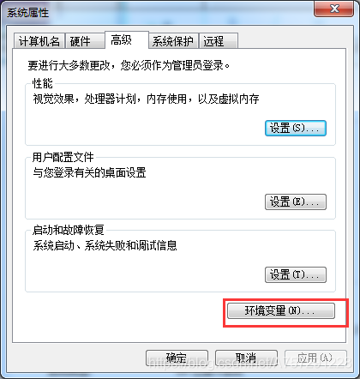Click the 系统启动、系统失败 description text
Viewport: 360px width, 379px height.
pos(105,245)
